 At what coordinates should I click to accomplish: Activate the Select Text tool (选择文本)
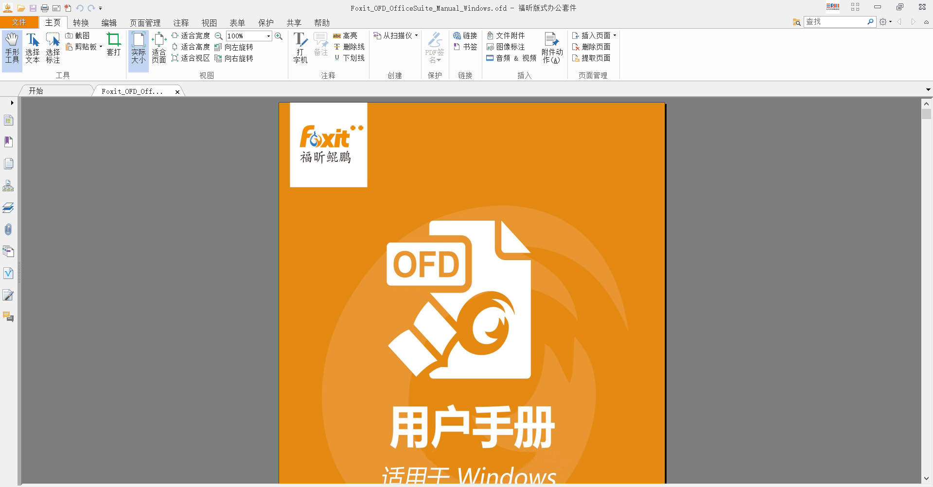click(x=33, y=48)
